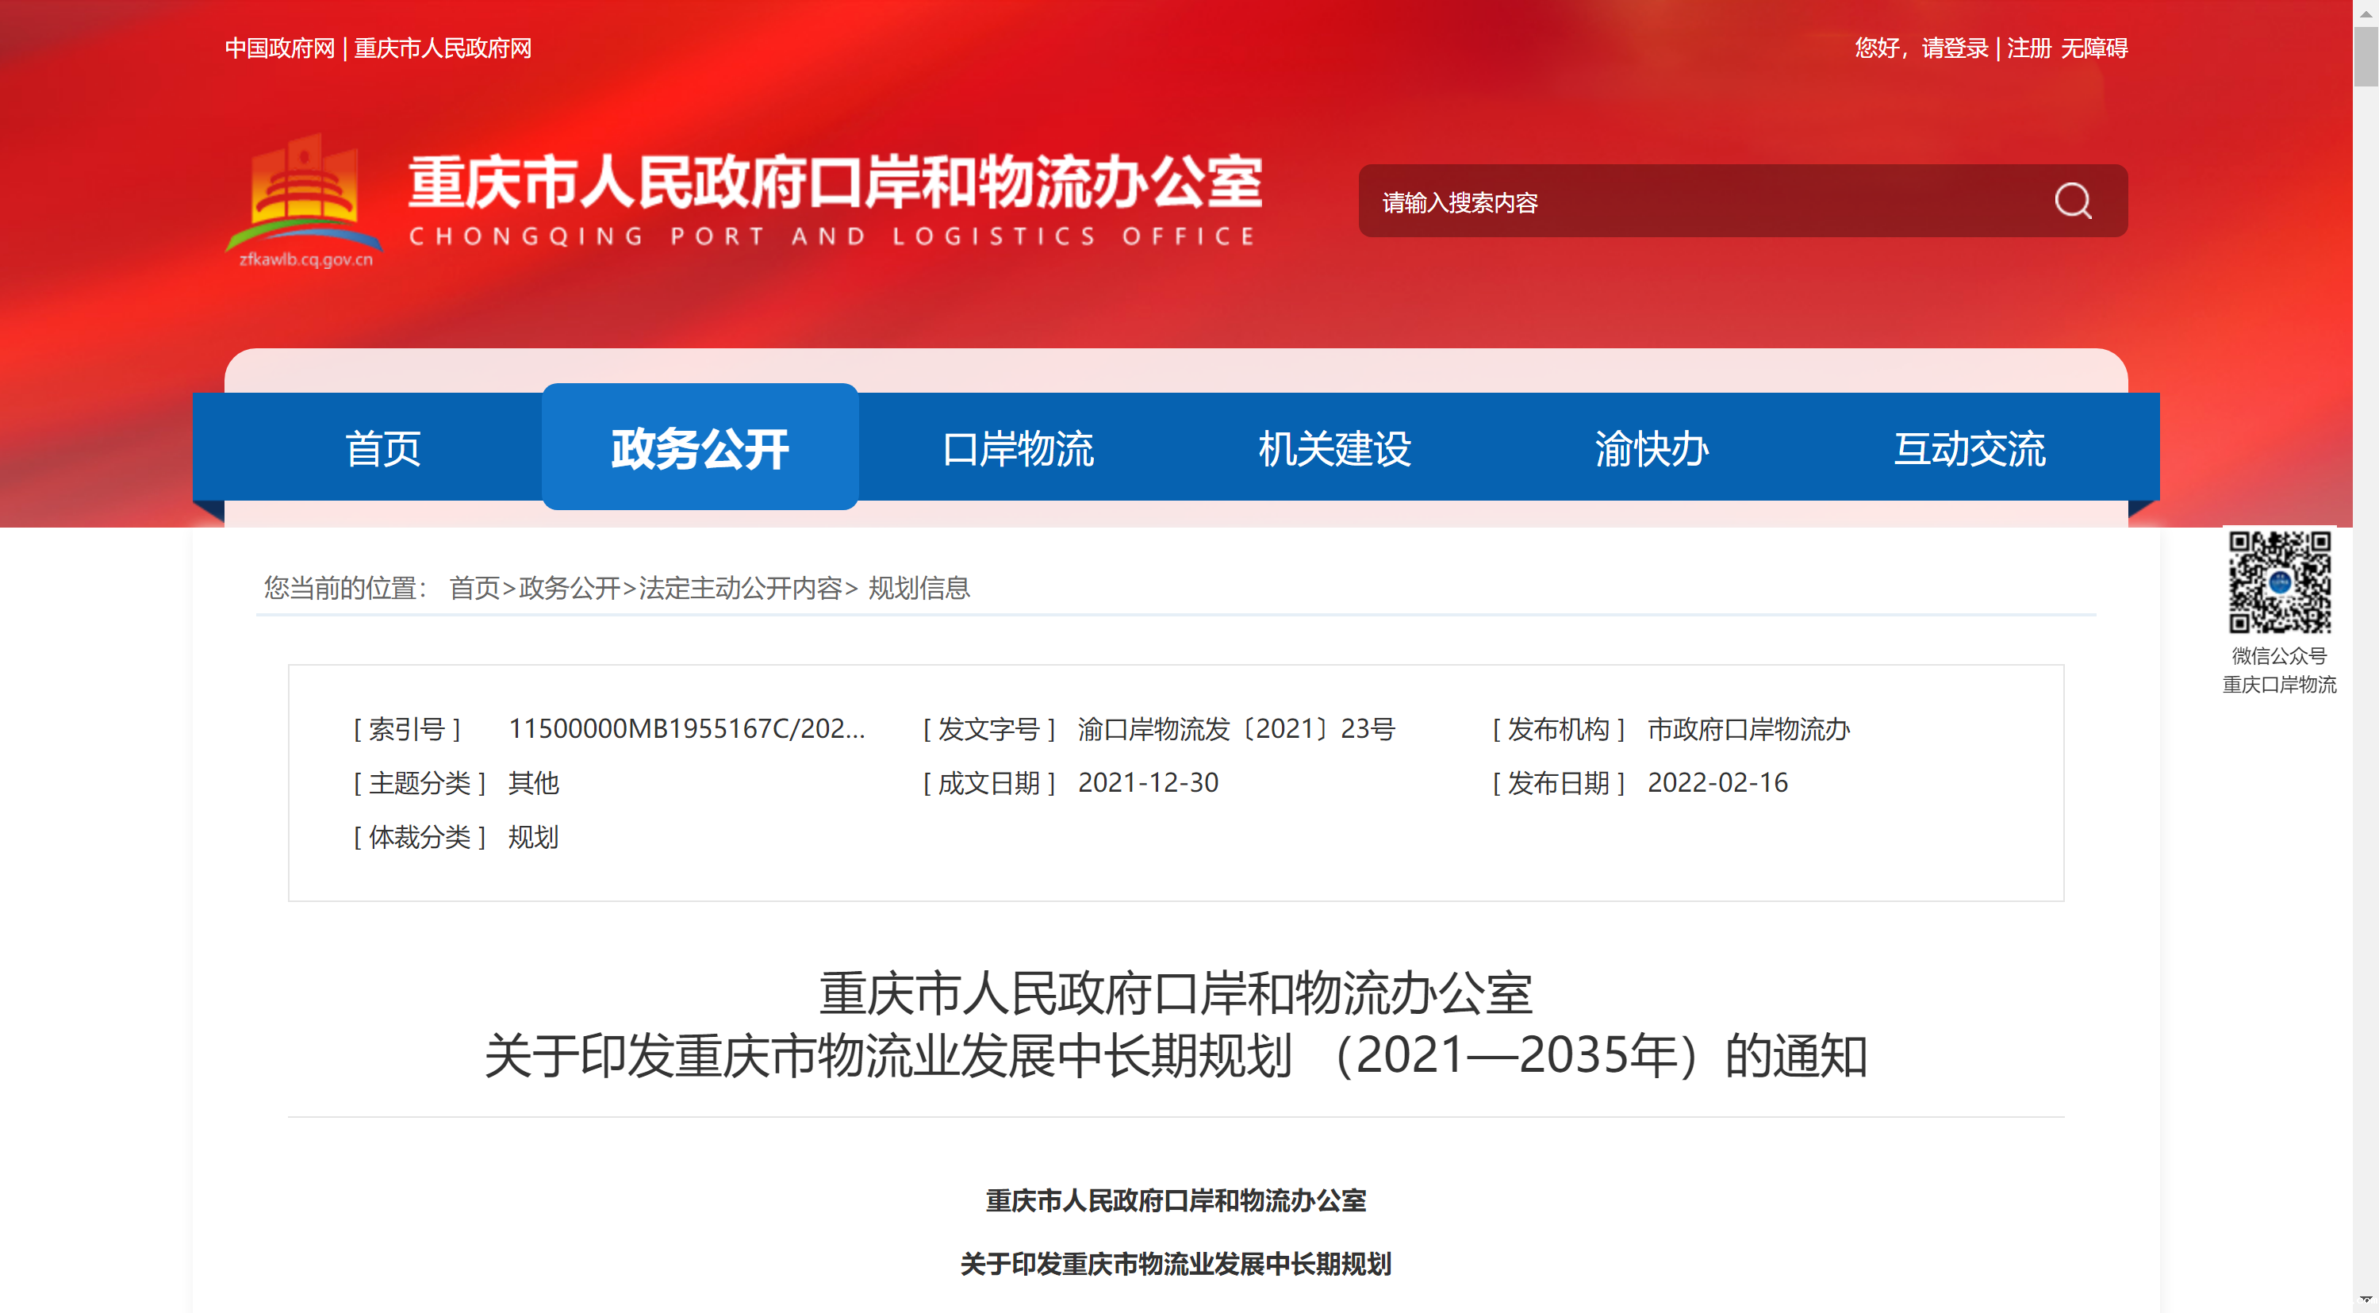Select the 政务公开 navigation tab
This screenshot has width=2379, height=1313.
tap(700, 449)
